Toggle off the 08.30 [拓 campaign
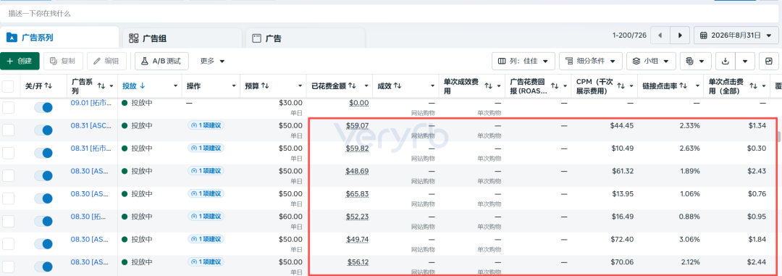The height and width of the screenshot is (276, 782). coord(43,221)
